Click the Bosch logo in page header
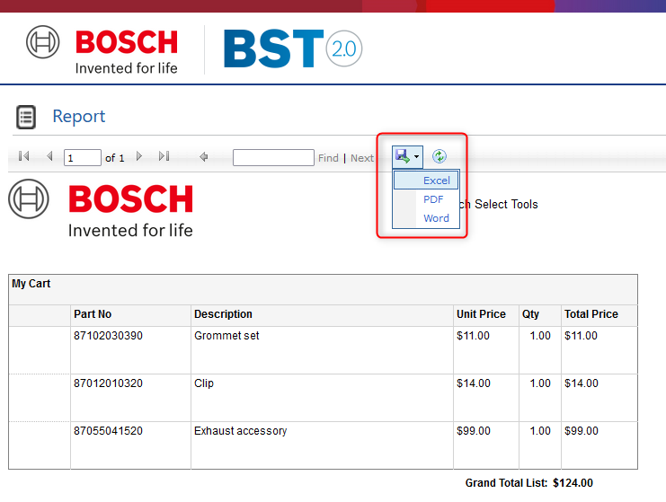The width and height of the screenshot is (666, 502). point(102,51)
